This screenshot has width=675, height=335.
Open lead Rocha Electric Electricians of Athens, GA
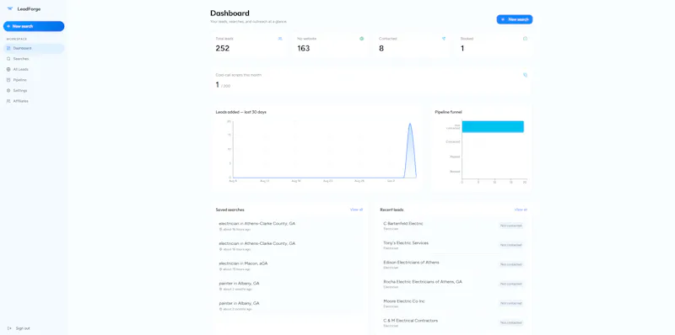point(423,282)
